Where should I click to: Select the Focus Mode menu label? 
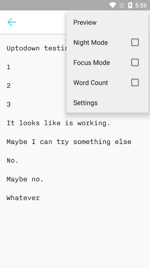[x=91, y=63]
